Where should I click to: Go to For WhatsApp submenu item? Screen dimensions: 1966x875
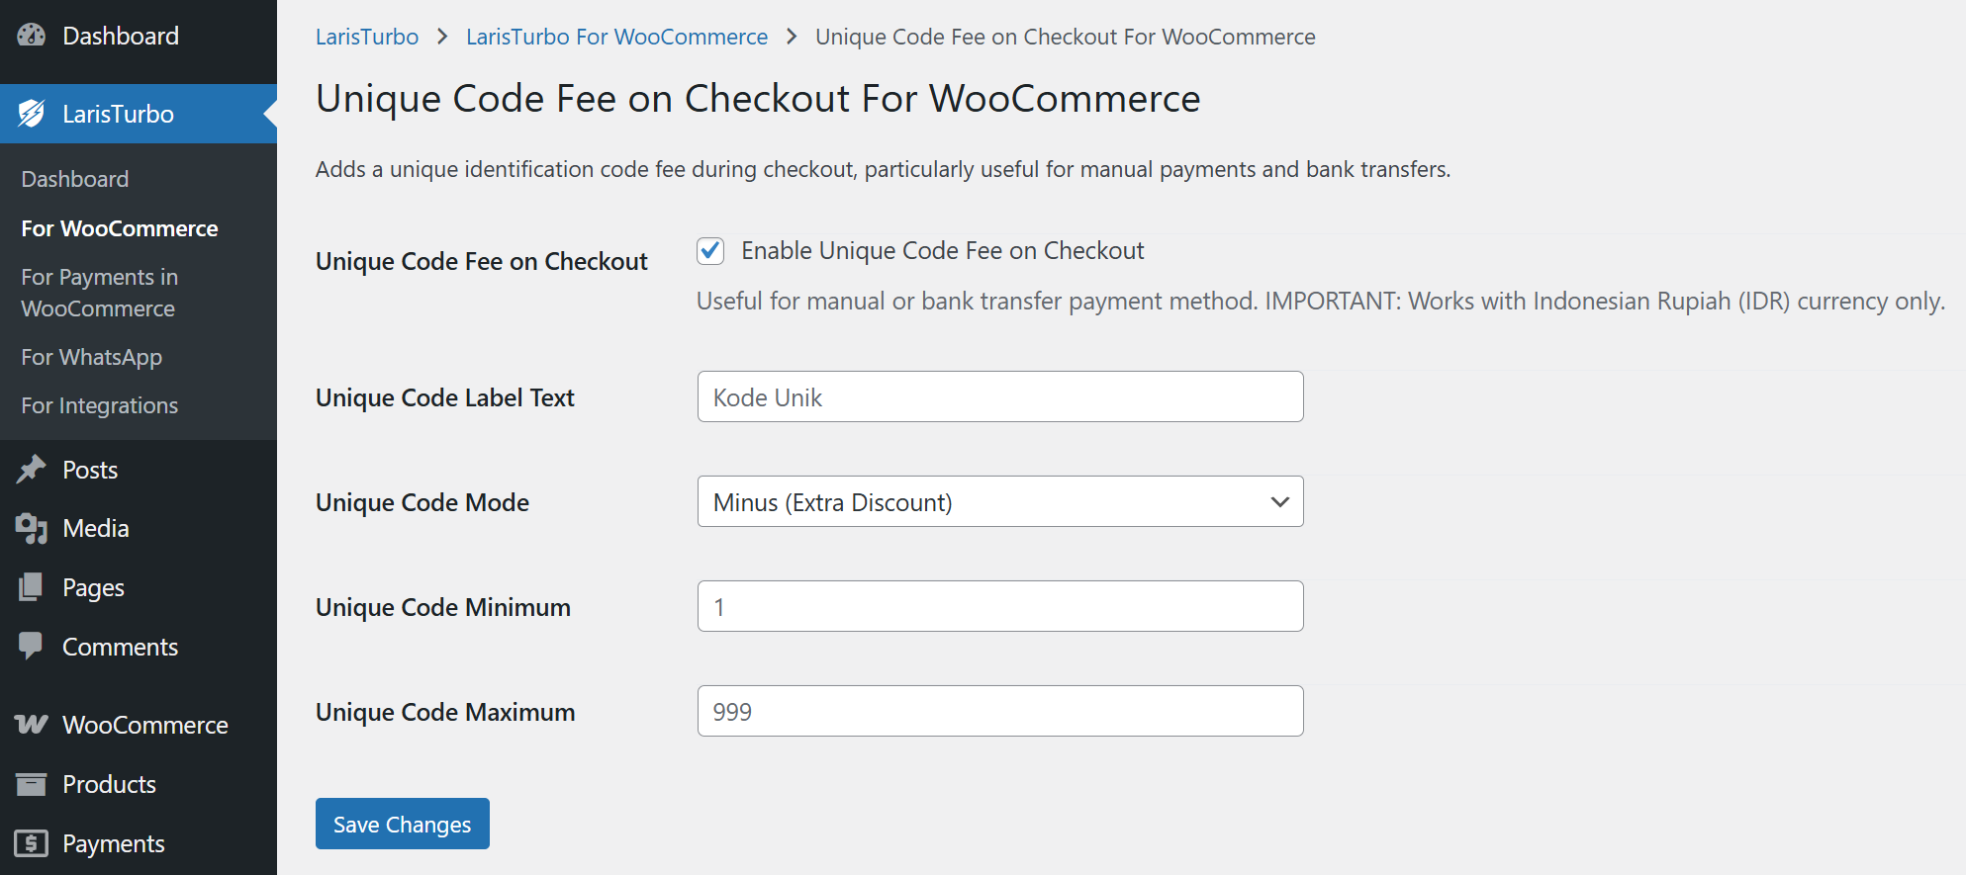tap(92, 357)
